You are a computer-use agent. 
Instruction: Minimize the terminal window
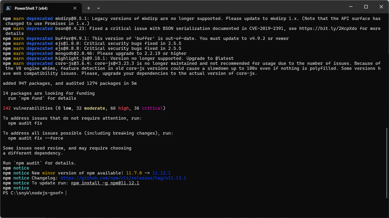351,7
